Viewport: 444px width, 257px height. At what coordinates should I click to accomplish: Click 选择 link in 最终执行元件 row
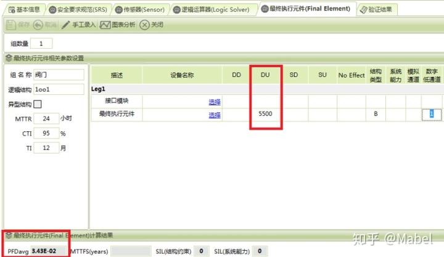coord(215,115)
